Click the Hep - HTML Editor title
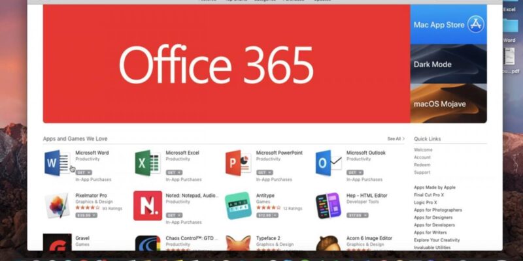Viewport: 523px width, 261px height. (367, 195)
